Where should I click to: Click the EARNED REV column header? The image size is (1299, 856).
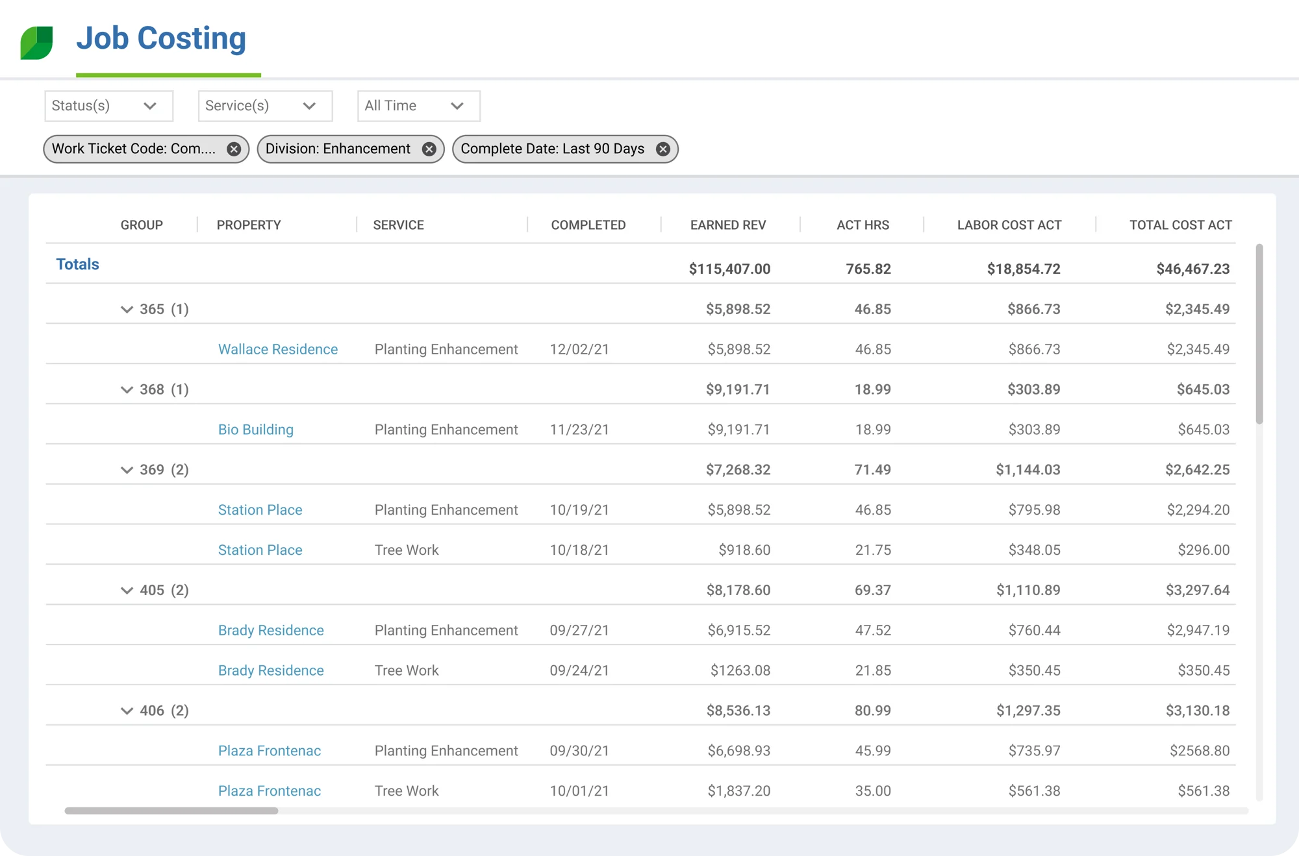pos(728,225)
